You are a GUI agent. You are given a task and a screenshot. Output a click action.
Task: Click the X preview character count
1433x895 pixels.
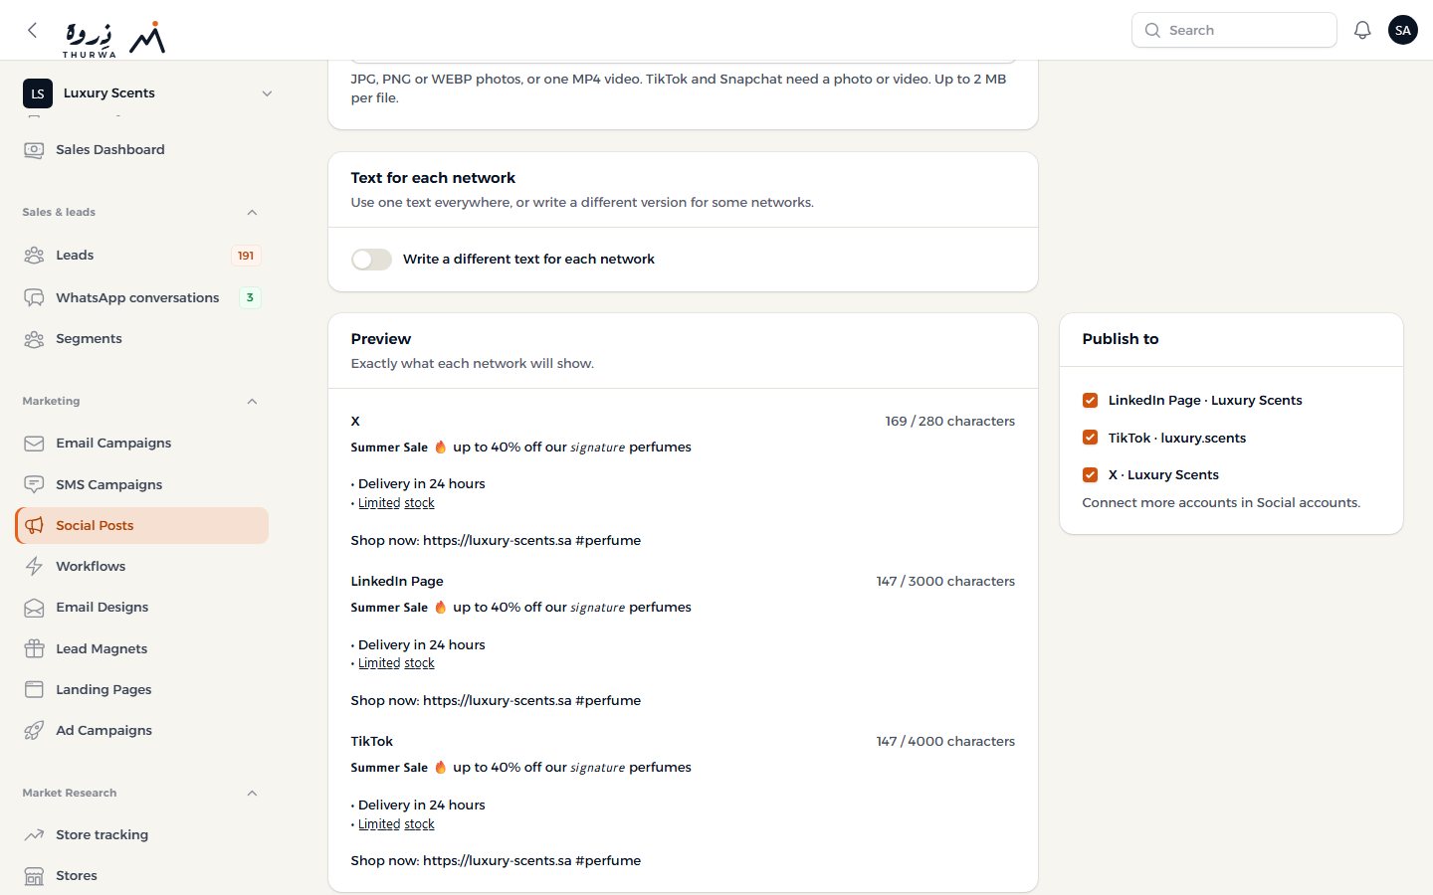click(x=950, y=422)
